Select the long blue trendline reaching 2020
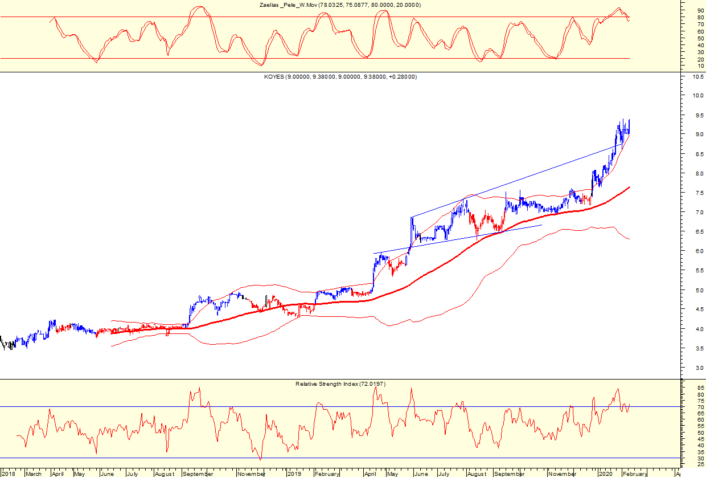 512,182
